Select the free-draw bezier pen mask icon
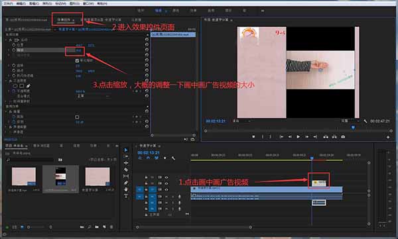The width and height of the screenshot is (398, 239). (x=28, y=86)
